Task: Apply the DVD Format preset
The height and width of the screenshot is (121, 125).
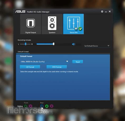Action: 57,67
